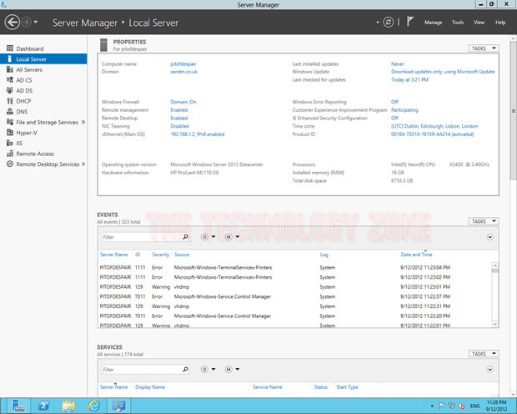517x414 pixels.
Task: Open Internet Explorer from the taskbar
Action: point(93,406)
